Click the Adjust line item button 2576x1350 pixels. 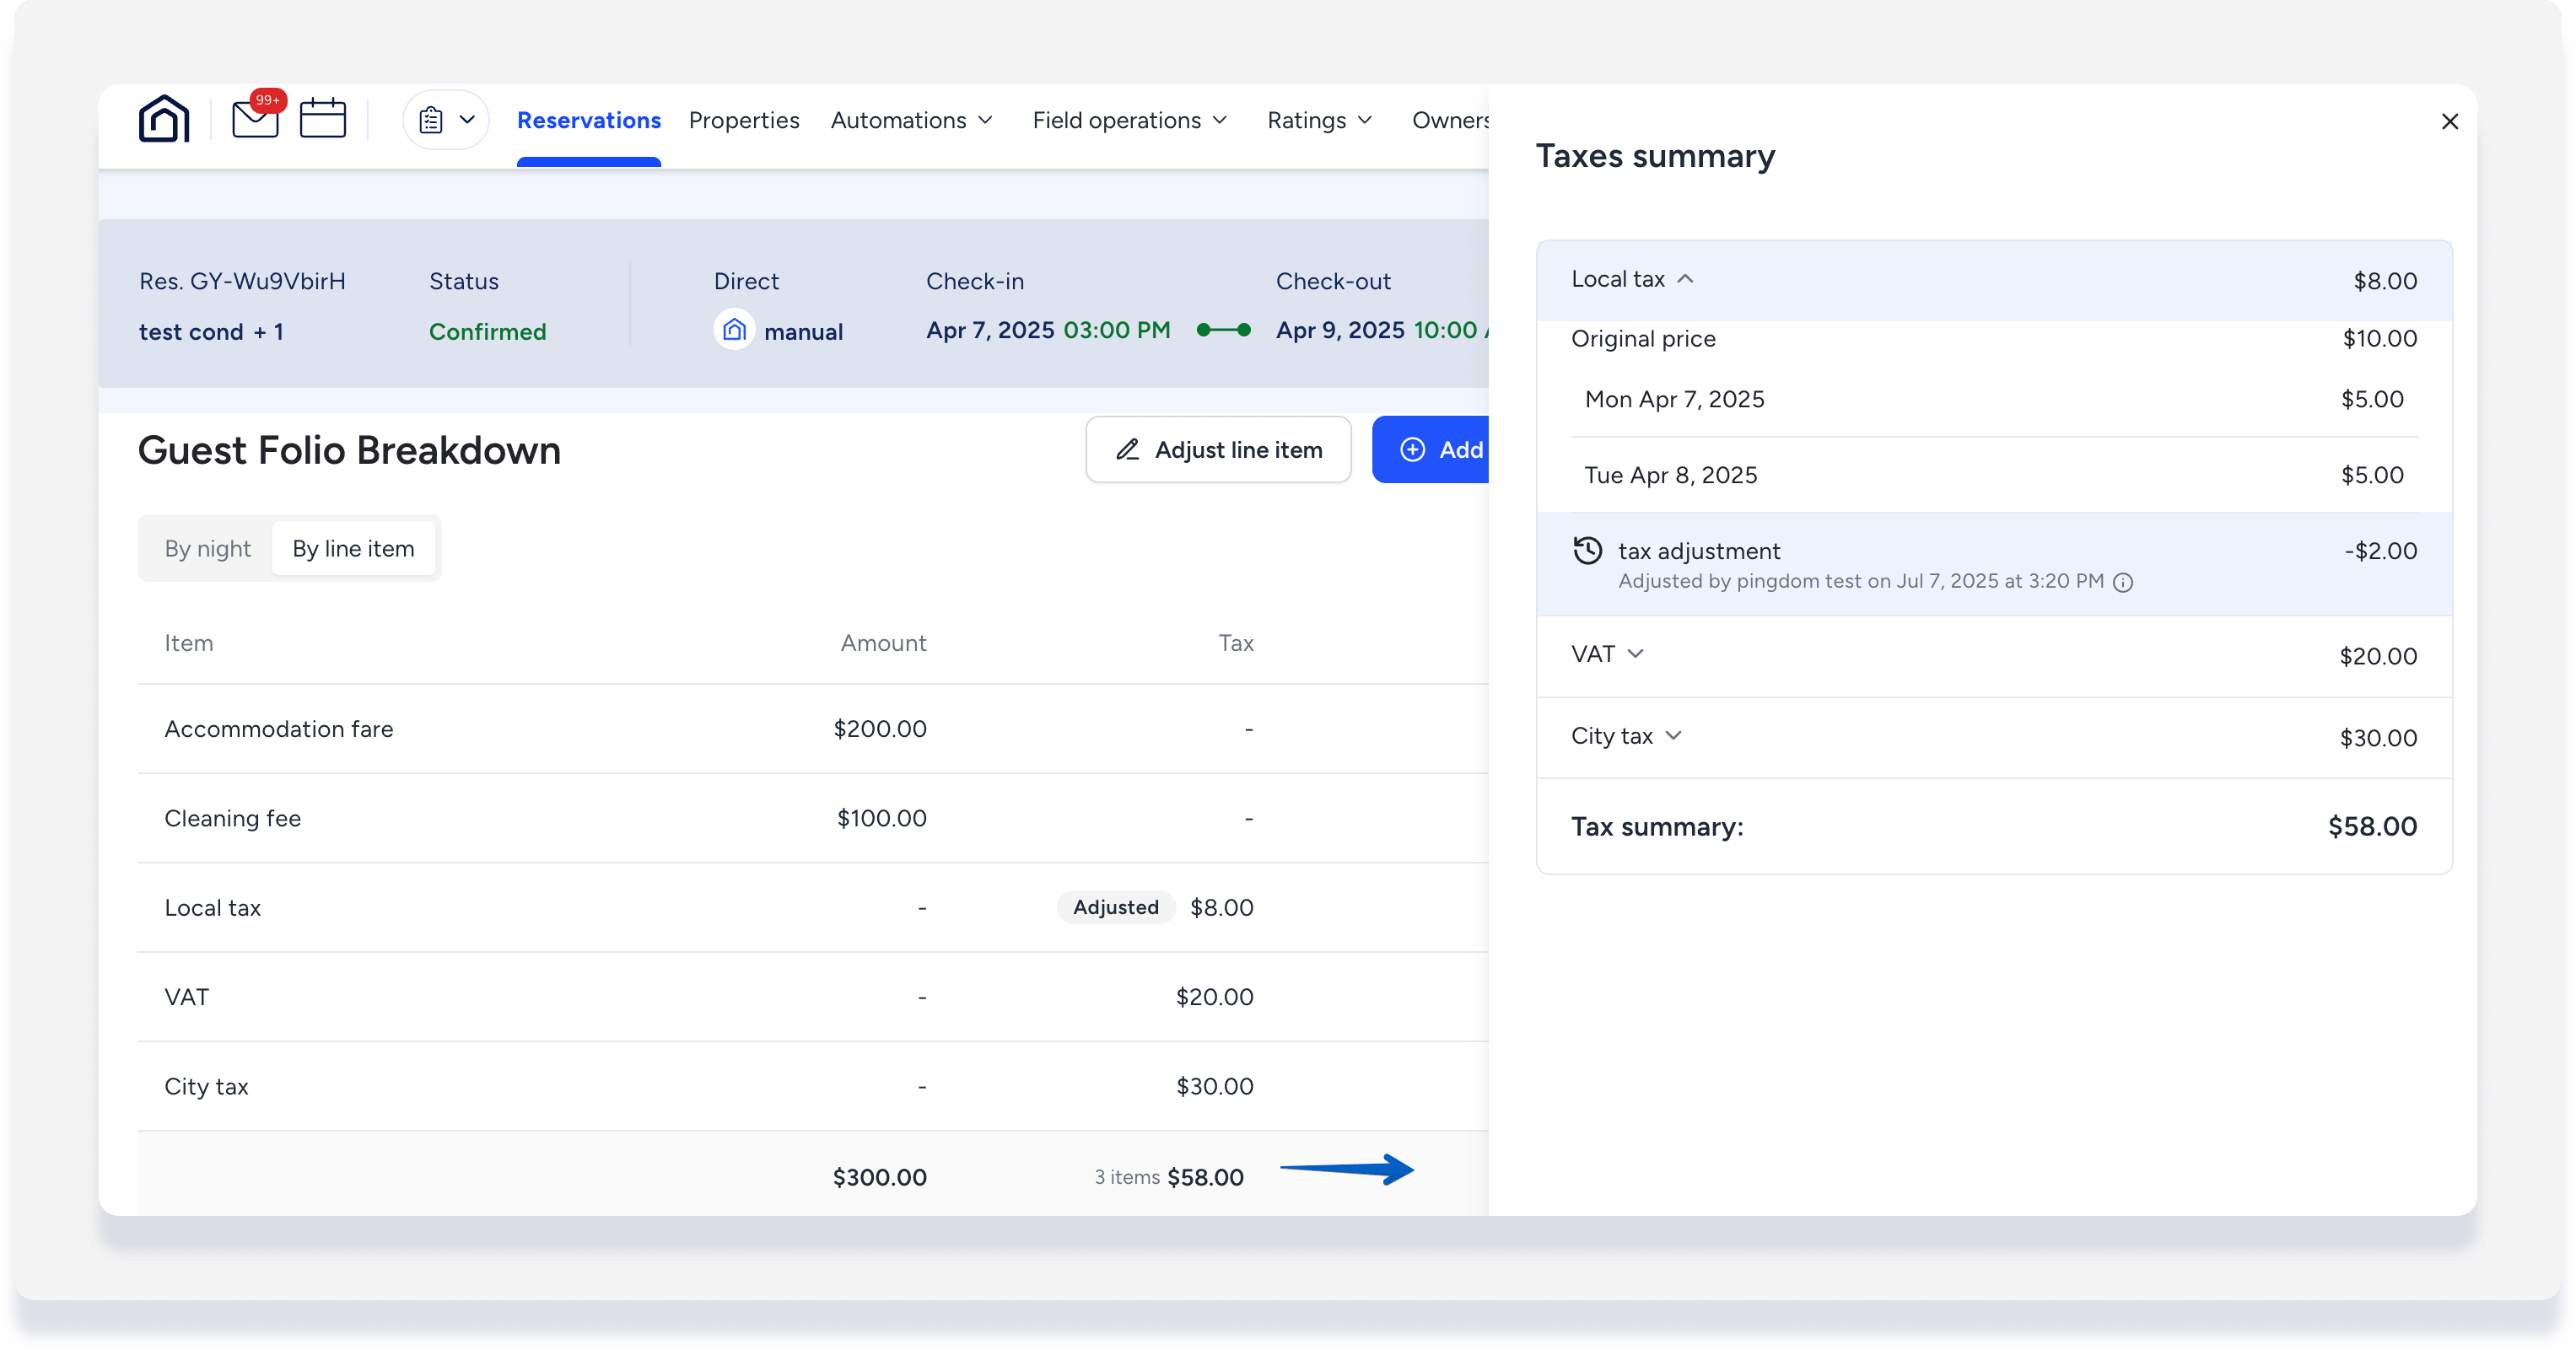click(1218, 450)
